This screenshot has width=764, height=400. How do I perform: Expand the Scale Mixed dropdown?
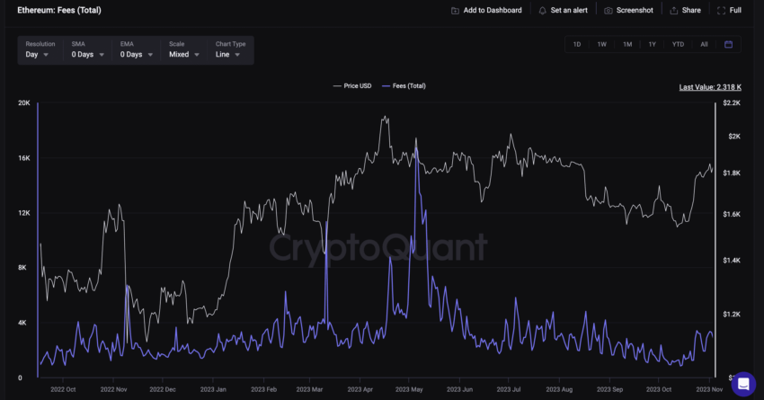[x=184, y=54]
